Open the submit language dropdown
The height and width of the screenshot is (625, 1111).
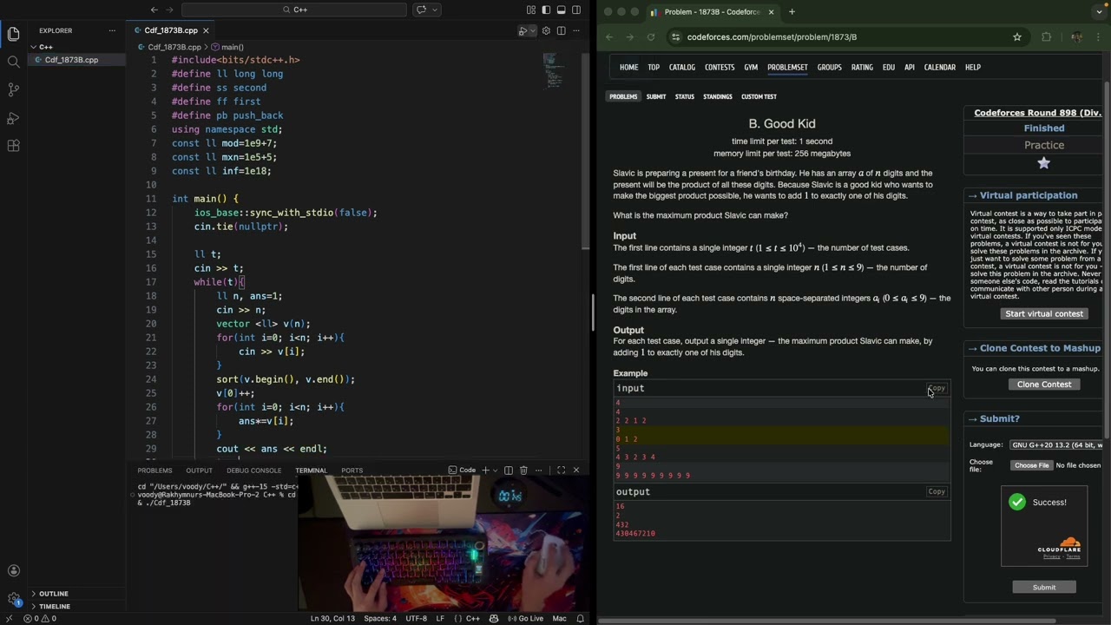pyautogui.click(x=1055, y=444)
